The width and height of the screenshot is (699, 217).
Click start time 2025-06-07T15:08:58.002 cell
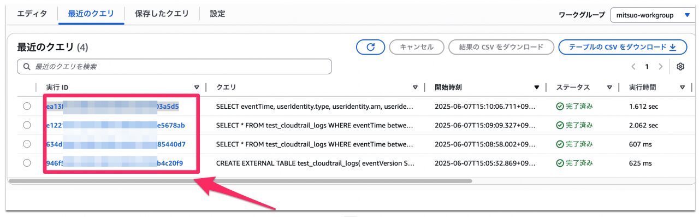tap(485, 144)
